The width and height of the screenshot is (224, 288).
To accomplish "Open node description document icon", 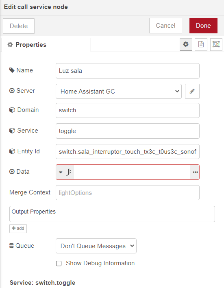I will pyautogui.click(x=201, y=44).
